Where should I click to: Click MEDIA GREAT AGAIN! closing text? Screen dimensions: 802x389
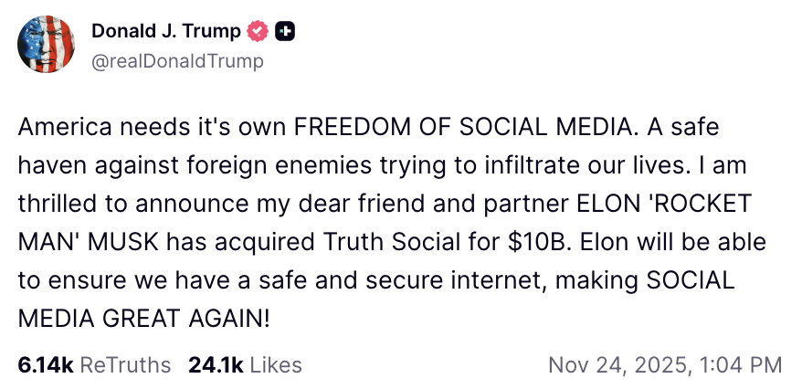(x=144, y=319)
